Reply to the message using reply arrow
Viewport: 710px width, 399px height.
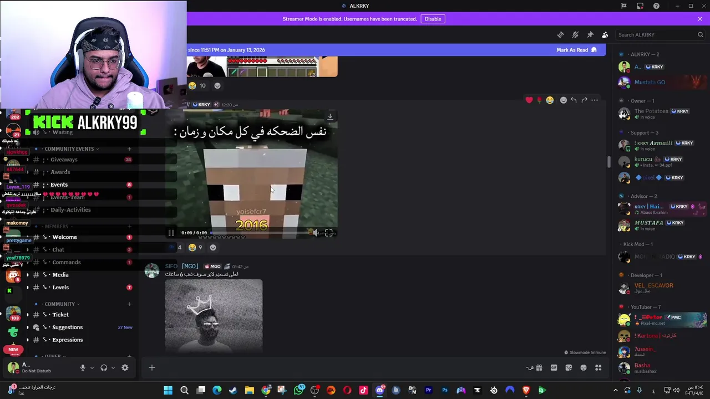(574, 100)
